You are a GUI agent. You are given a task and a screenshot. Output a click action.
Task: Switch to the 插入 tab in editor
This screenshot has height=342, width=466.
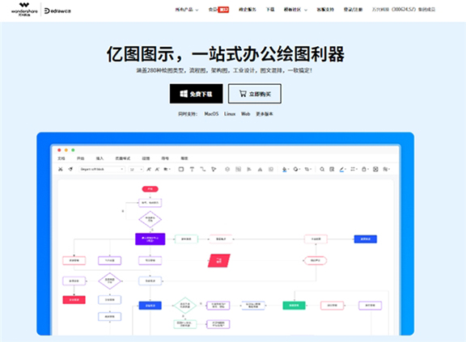[x=100, y=158]
